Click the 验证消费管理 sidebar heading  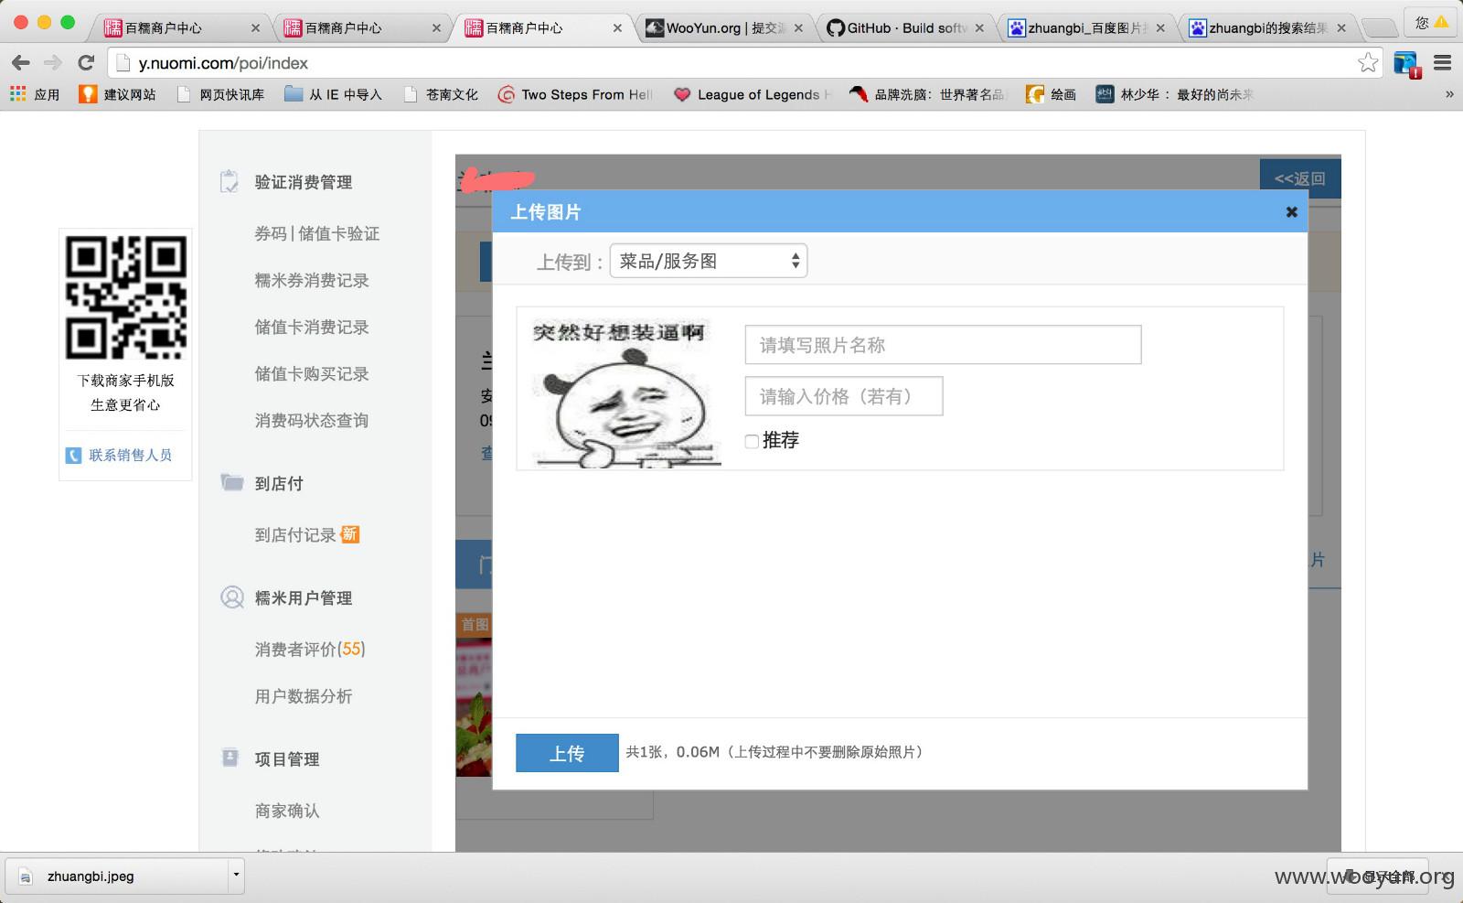click(303, 182)
